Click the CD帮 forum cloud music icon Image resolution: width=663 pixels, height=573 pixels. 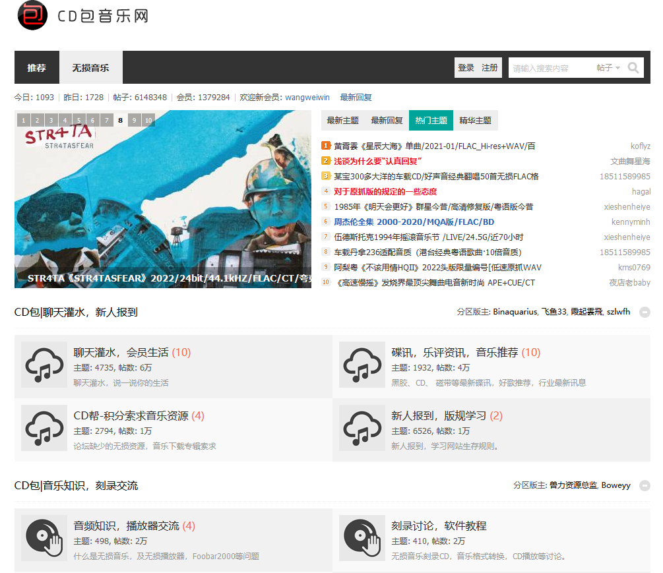point(44,427)
